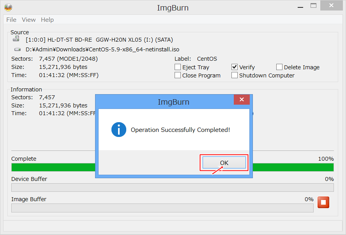Enable the Delete Image option

[x=279, y=67]
